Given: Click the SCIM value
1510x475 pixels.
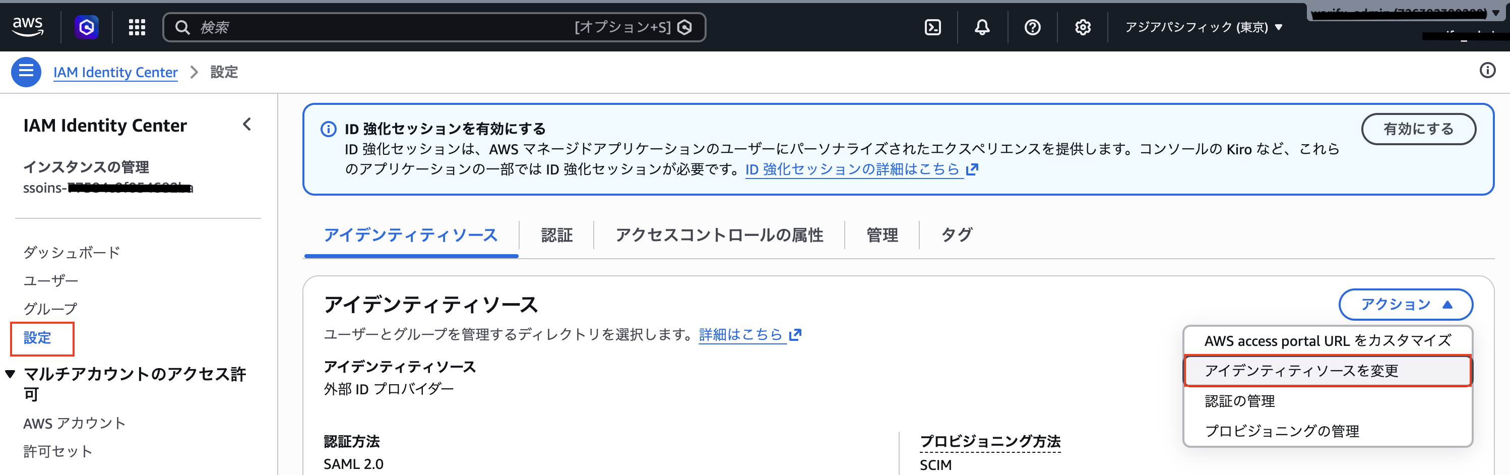Looking at the screenshot, I should click(x=935, y=465).
